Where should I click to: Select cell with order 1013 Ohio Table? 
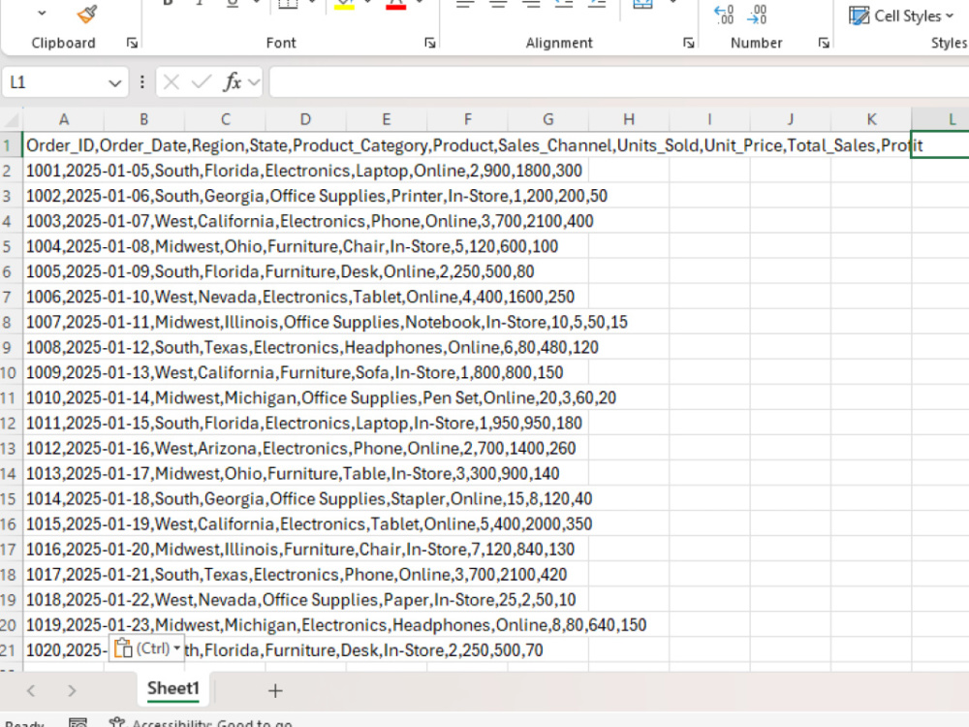coord(63,474)
